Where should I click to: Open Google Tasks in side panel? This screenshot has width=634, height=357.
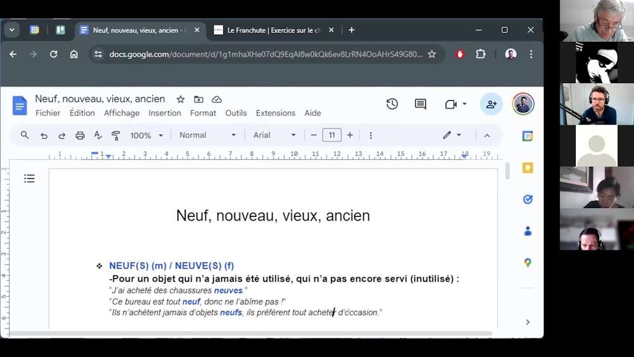pyautogui.click(x=527, y=199)
